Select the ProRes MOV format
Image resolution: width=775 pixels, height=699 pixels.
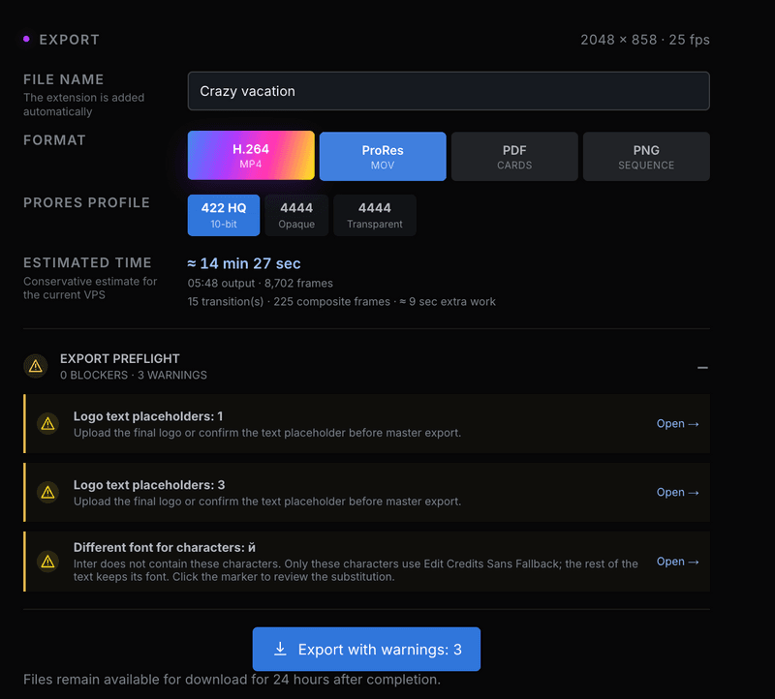383,157
